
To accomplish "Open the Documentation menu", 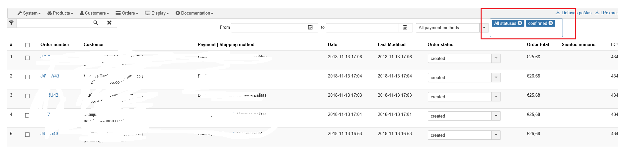I will (x=194, y=13).
